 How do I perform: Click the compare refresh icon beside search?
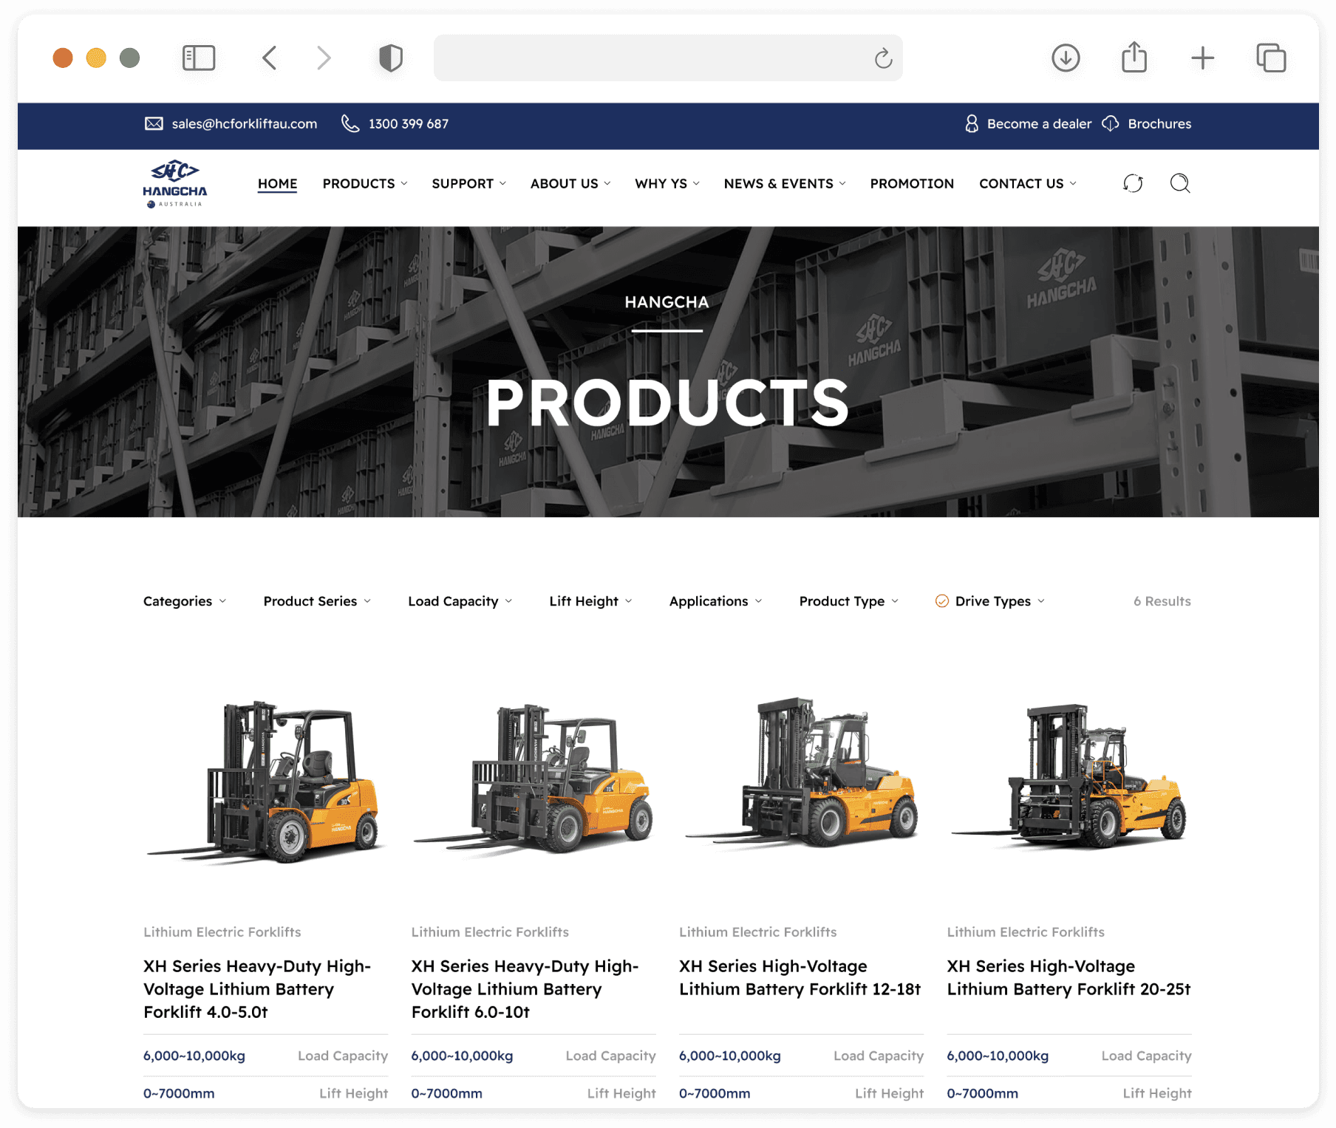tap(1133, 183)
